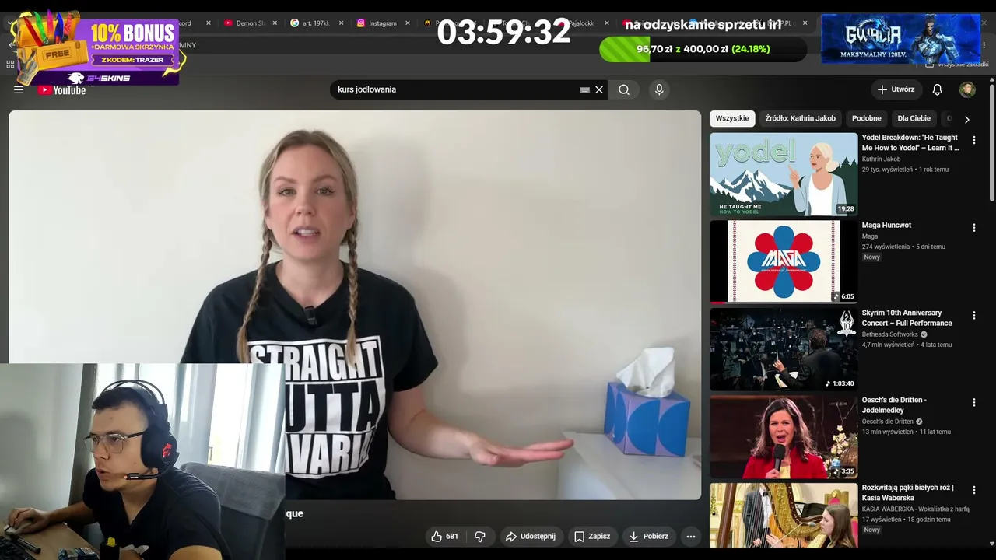The image size is (996, 560).
Task: Open the Skyrim 10th Anniversary Concert thumbnail
Action: click(784, 349)
